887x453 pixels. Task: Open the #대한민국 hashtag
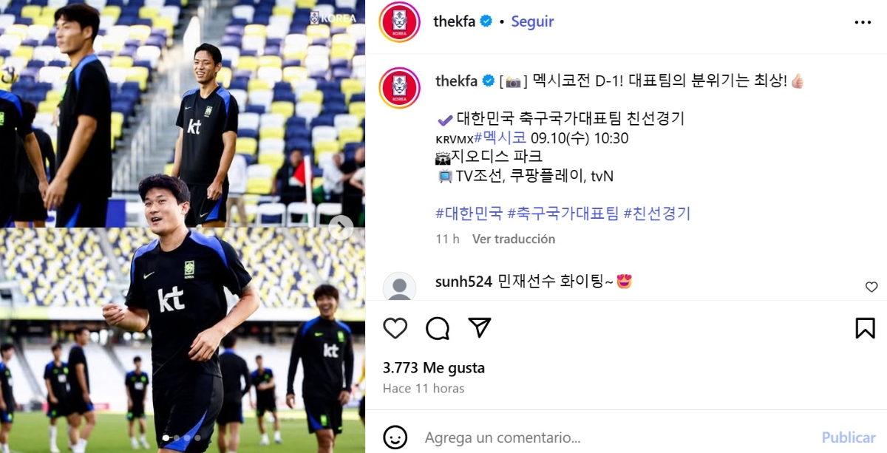pyautogui.click(x=469, y=214)
